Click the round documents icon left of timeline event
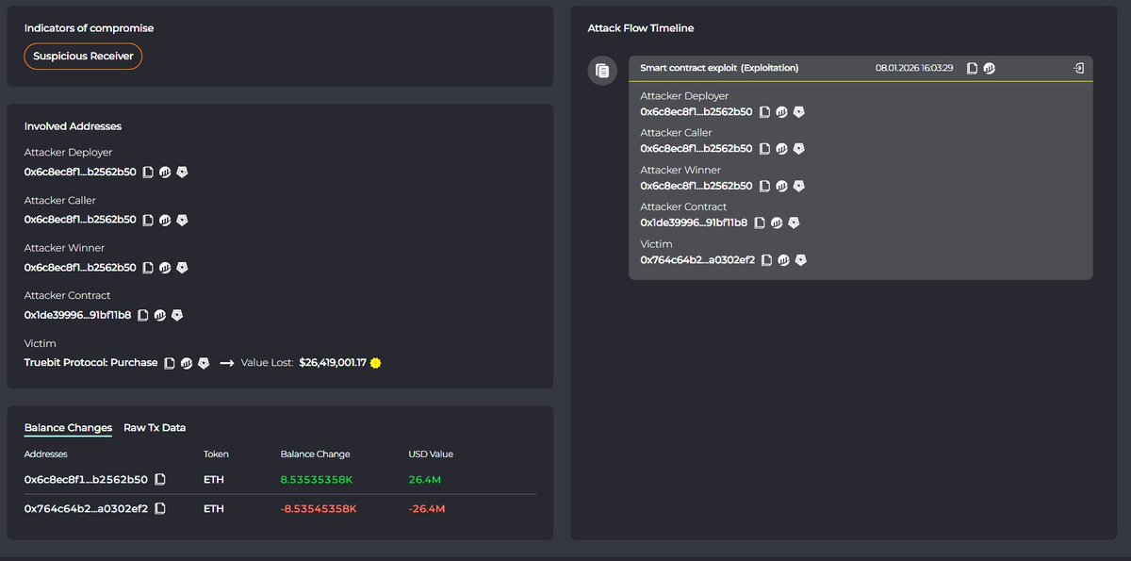The width and height of the screenshot is (1131, 561). [602, 71]
